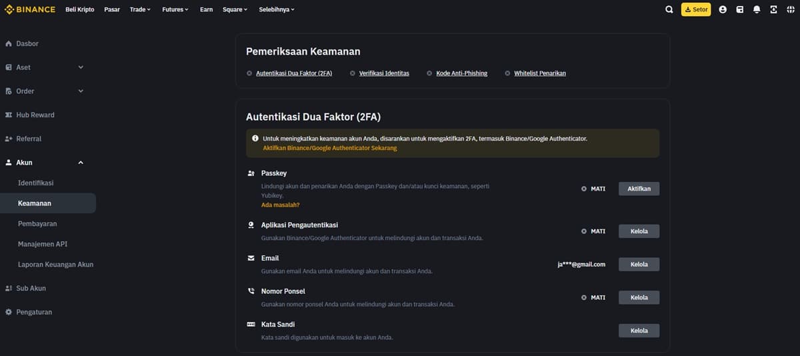800x356 pixels.
Task: Click the Akun person icon
Action: pos(9,163)
